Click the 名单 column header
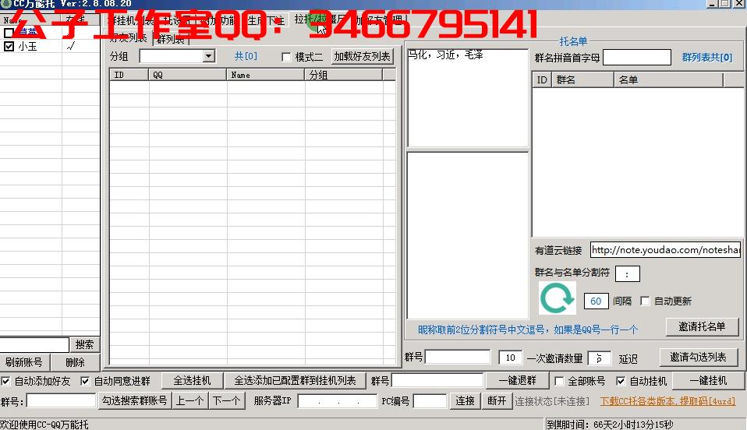This screenshot has height=430, width=747. click(669, 80)
